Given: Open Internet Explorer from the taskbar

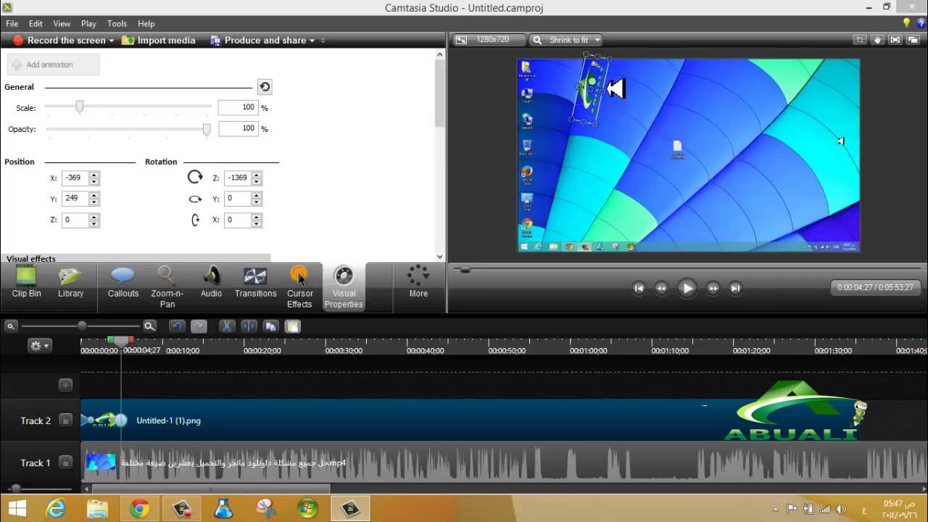Looking at the screenshot, I should (56, 509).
